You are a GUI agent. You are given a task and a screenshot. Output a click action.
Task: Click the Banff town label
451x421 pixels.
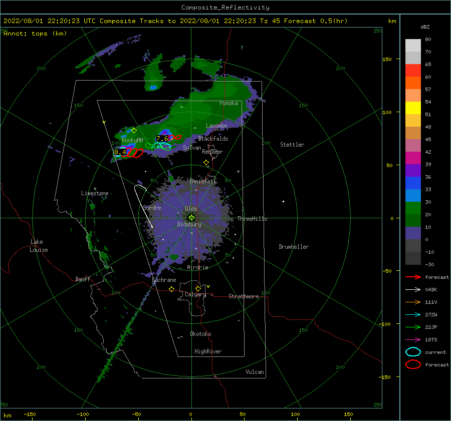(83, 279)
